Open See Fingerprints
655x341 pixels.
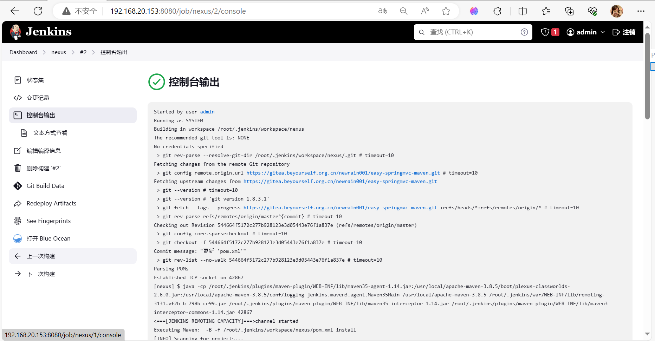(73, 221)
